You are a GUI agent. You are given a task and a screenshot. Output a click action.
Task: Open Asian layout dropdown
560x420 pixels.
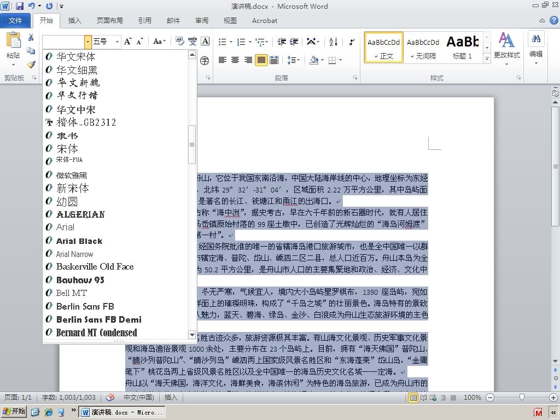pos(313,42)
